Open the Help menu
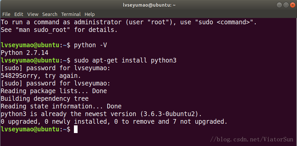Screen dimensions: 297x146 pos(90,14)
